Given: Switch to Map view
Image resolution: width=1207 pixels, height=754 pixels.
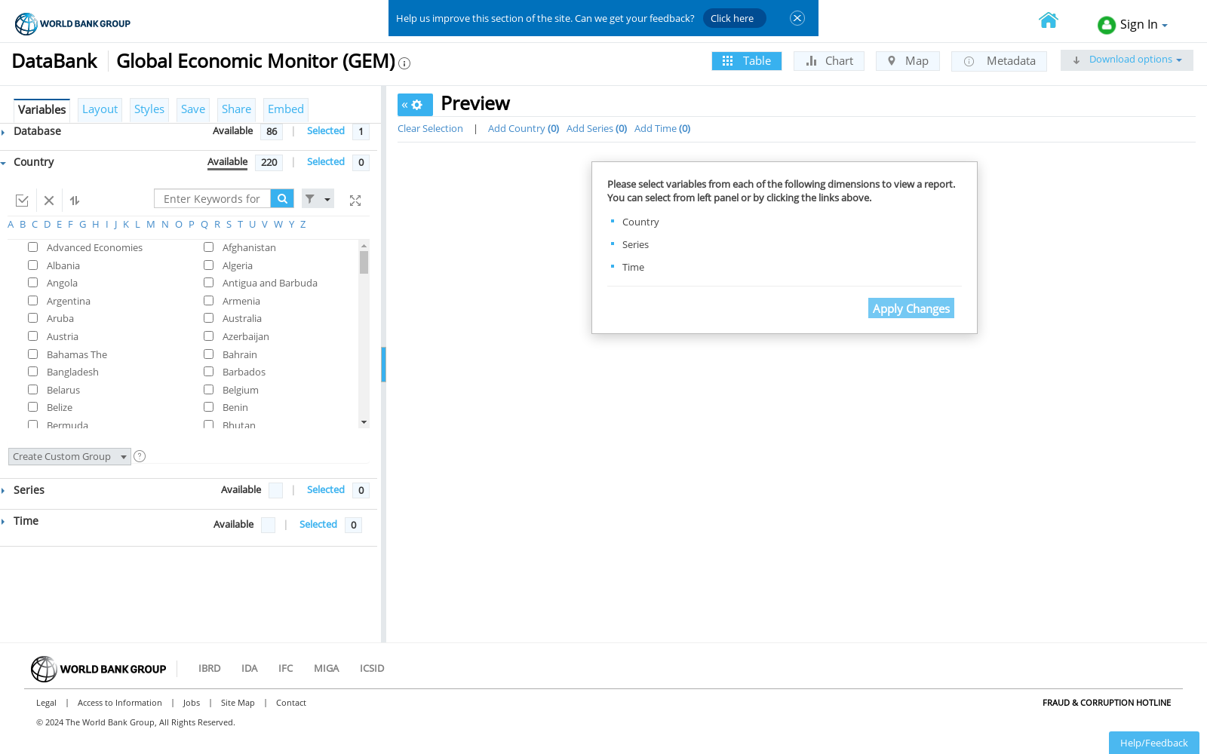Looking at the screenshot, I should (908, 61).
